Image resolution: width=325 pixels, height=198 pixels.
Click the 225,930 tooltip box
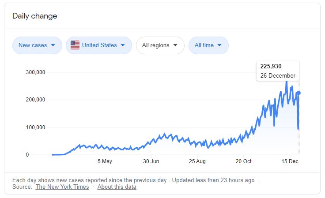click(x=278, y=71)
